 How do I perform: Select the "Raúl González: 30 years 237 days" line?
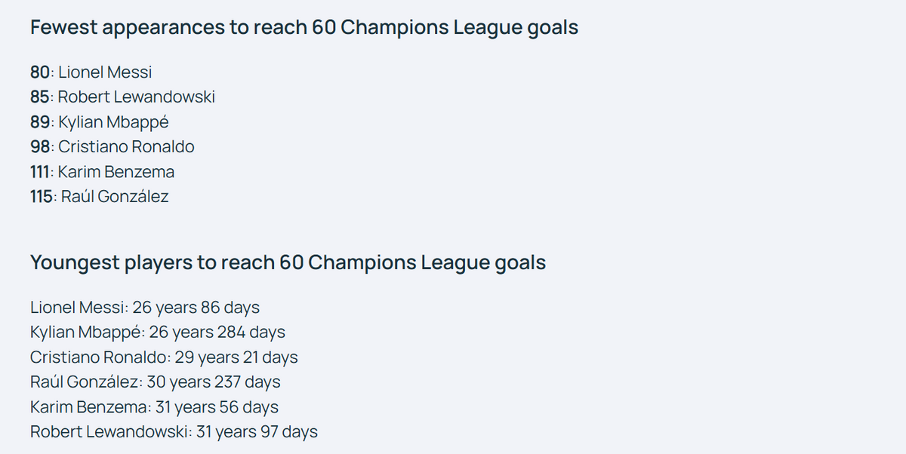coord(156,382)
